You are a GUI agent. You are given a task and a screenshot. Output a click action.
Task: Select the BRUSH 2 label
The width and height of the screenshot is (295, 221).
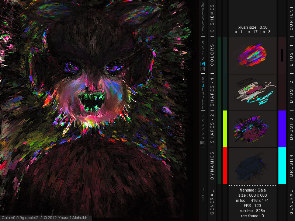pos(291,92)
